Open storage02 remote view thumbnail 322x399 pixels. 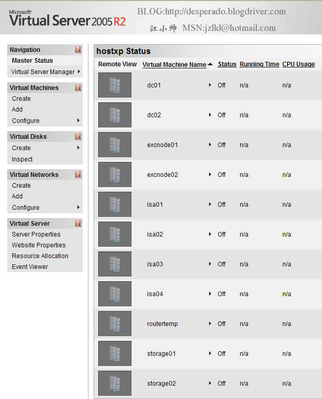[115, 384]
